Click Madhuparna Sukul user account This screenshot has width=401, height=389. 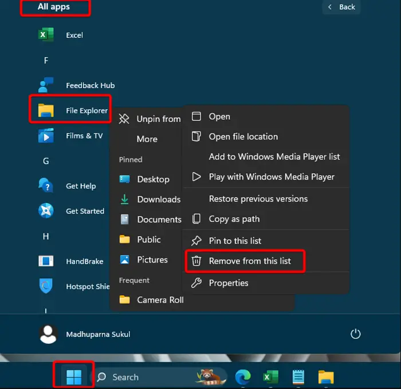click(84, 334)
